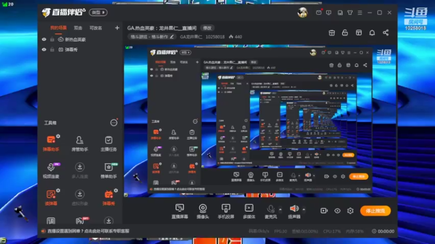The width and height of the screenshot is (435, 244).
Task: Download the 多人连麦 tool
Action: pyautogui.click(x=79, y=170)
